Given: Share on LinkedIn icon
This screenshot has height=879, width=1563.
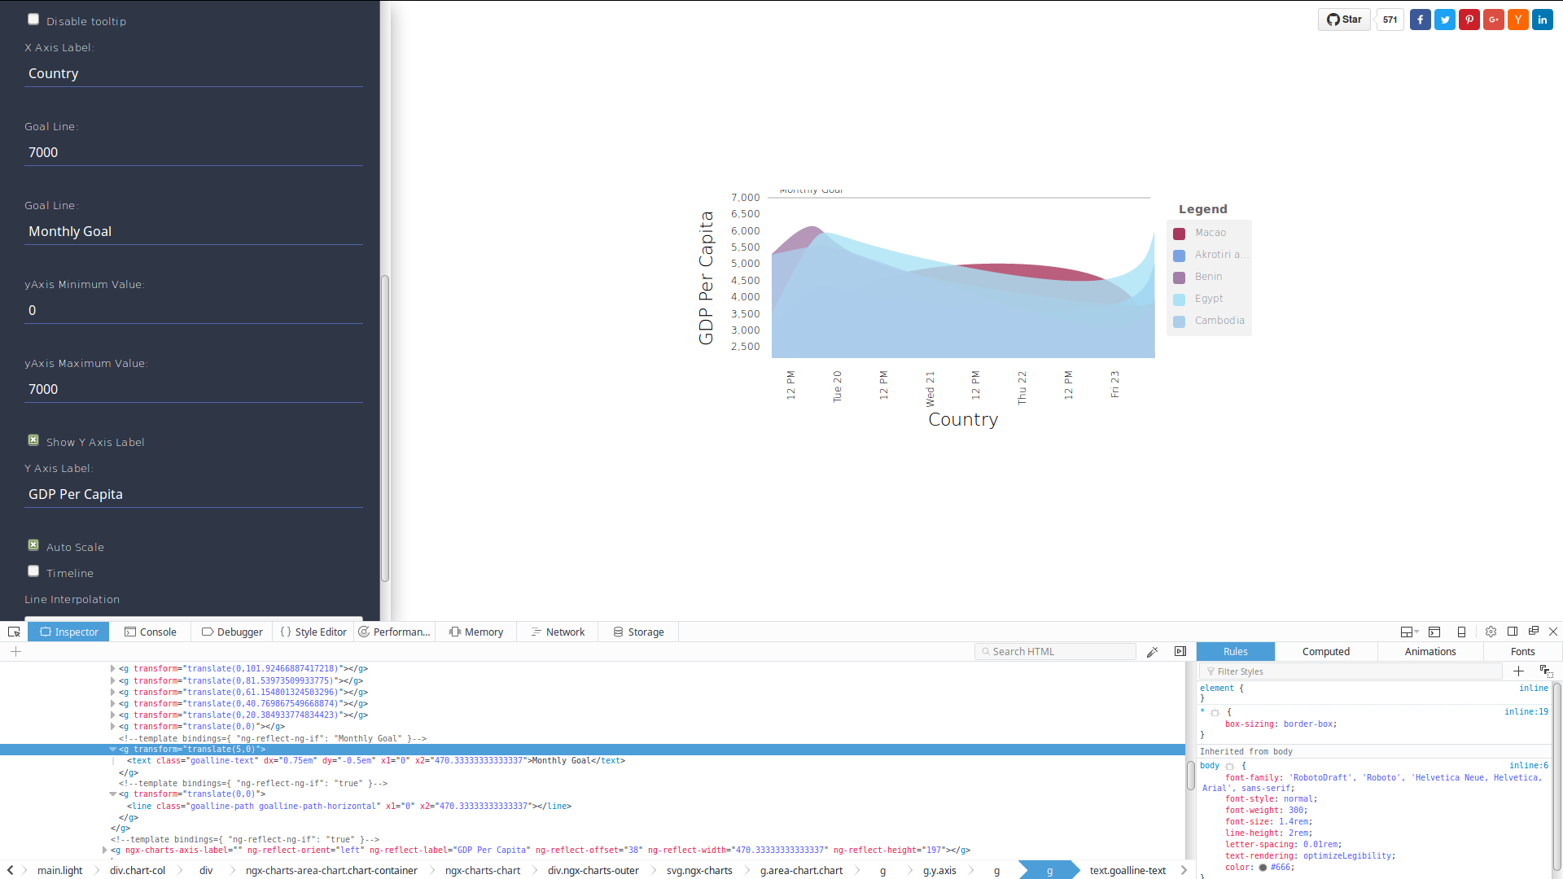Looking at the screenshot, I should 1543,20.
